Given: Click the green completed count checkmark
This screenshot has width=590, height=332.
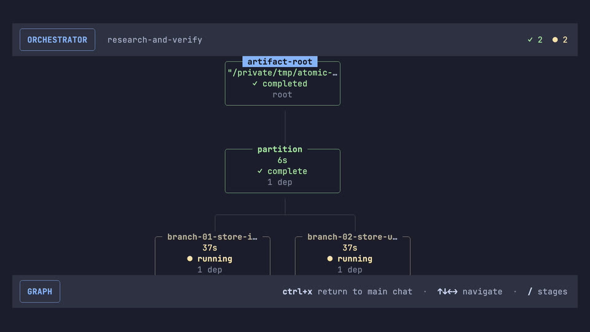Looking at the screenshot, I should pyautogui.click(x=530, y=39).
